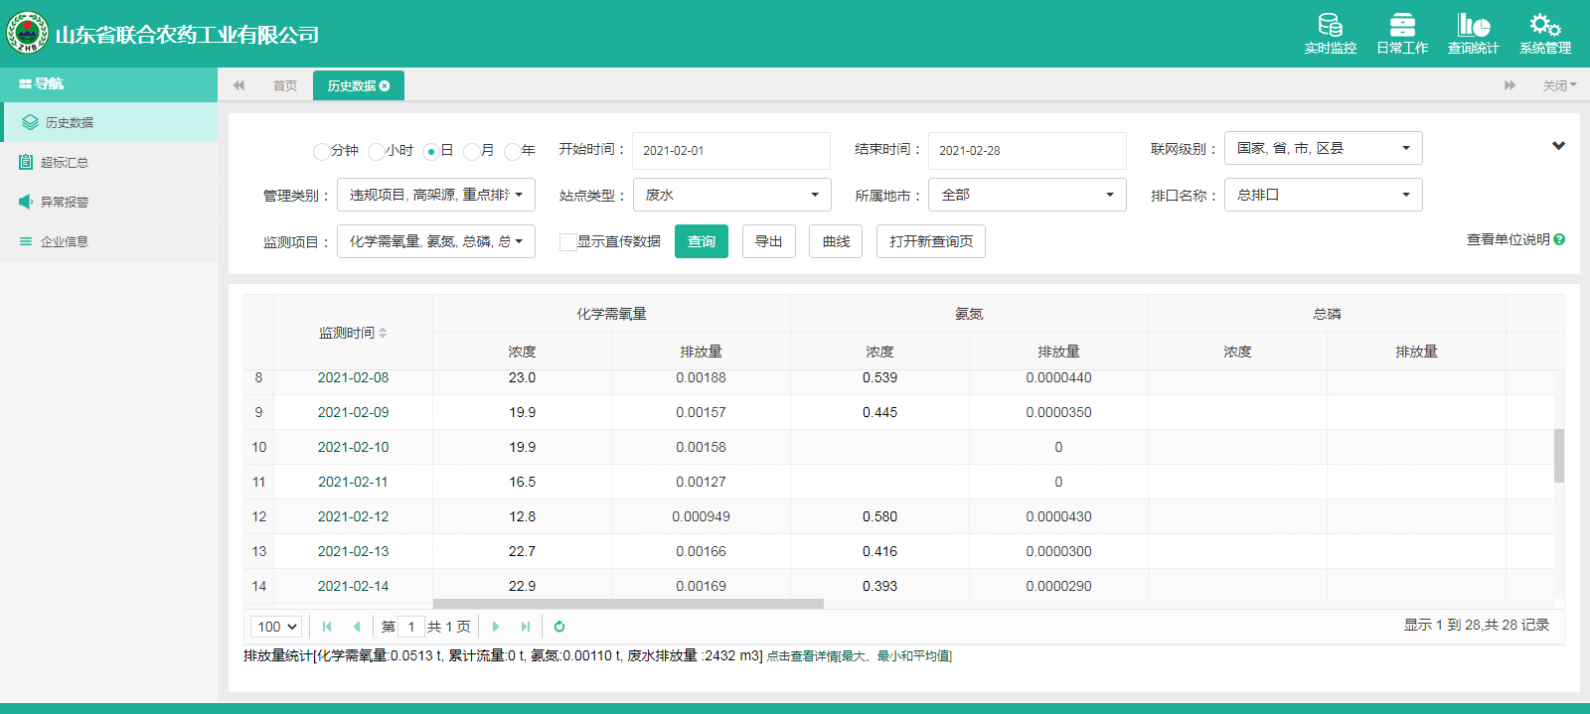This screenshot has height=714, width=1590.
Task: Go to next page arrow in pagination
Action: (x=496, y=627)
